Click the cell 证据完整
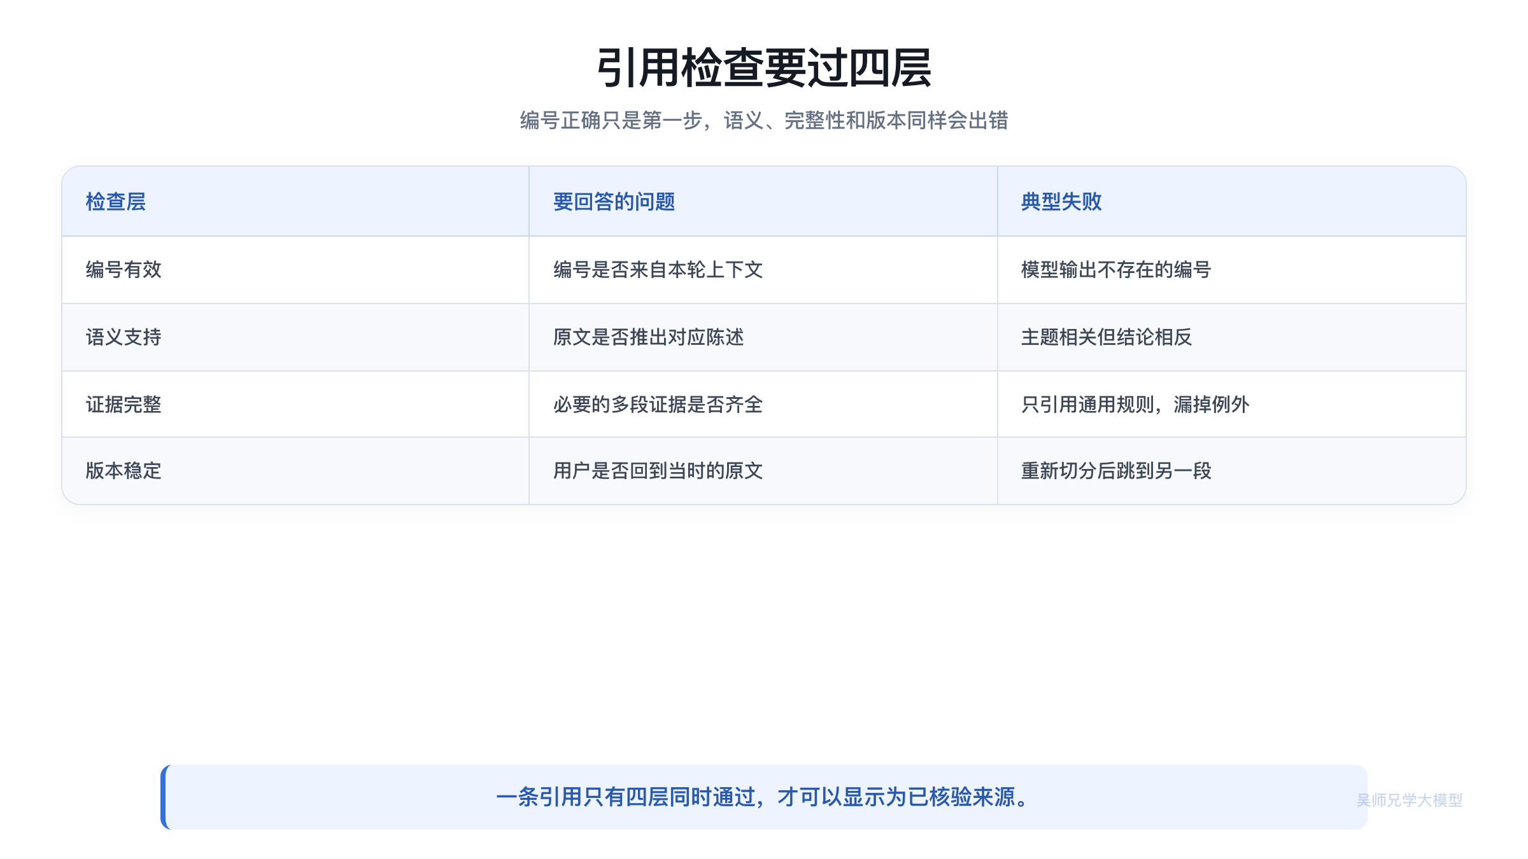Image resolution: width=1528 pixels, height=859 pixels. (295, 404)
